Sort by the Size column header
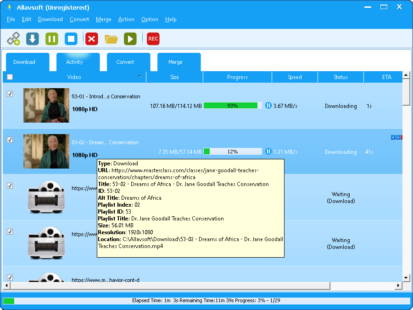This screenshot has height=310, width=413. 174,77
